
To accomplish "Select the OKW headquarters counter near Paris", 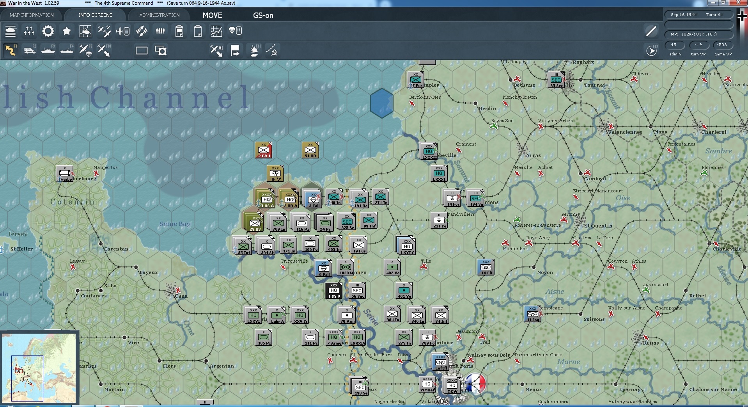I will (452, 385).
